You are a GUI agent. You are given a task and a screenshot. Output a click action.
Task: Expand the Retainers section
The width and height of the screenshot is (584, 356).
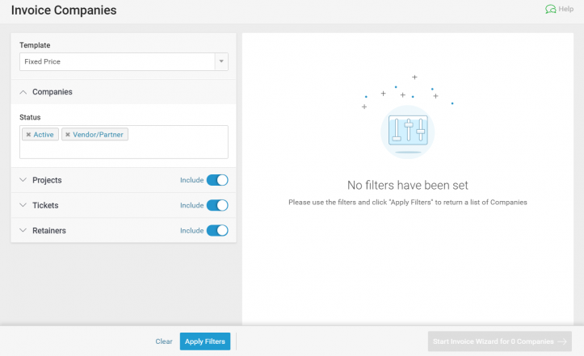click(x=23, y=230)
